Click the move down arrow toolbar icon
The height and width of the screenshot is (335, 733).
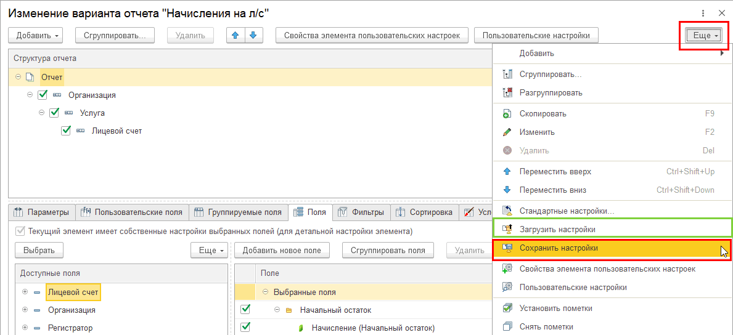(253, 35)
